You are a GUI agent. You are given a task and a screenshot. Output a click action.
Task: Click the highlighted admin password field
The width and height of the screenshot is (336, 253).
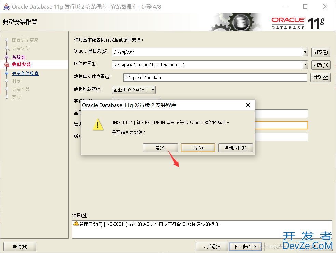tap(281, 125)
